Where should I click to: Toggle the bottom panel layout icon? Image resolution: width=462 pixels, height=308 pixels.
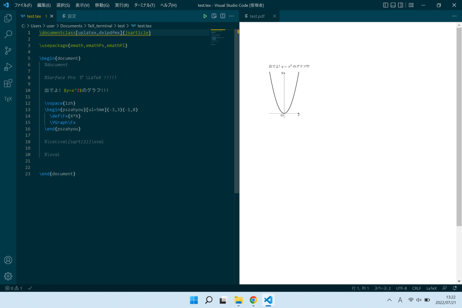pos(393,5)
